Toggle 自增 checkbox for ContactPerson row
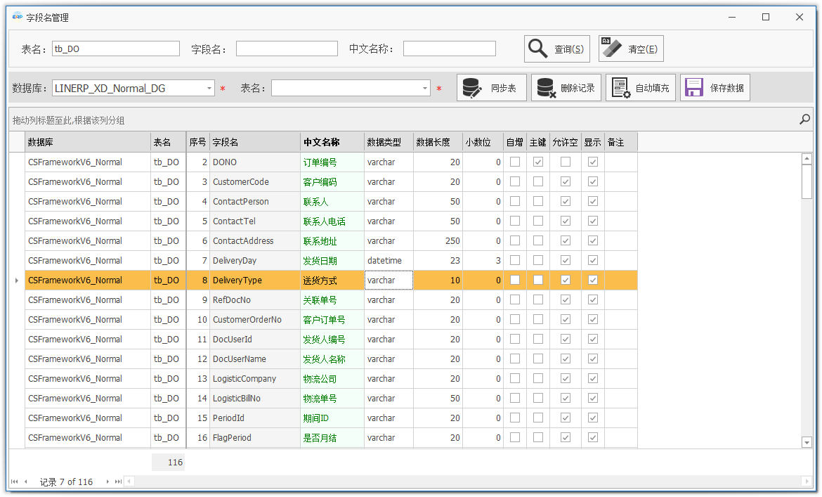 click(515, 201)
